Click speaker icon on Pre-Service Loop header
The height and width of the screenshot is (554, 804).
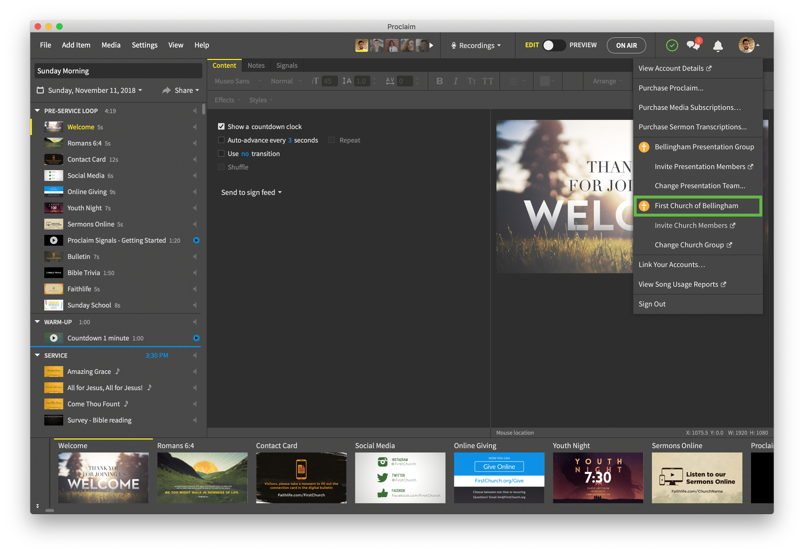coord(195,111)
